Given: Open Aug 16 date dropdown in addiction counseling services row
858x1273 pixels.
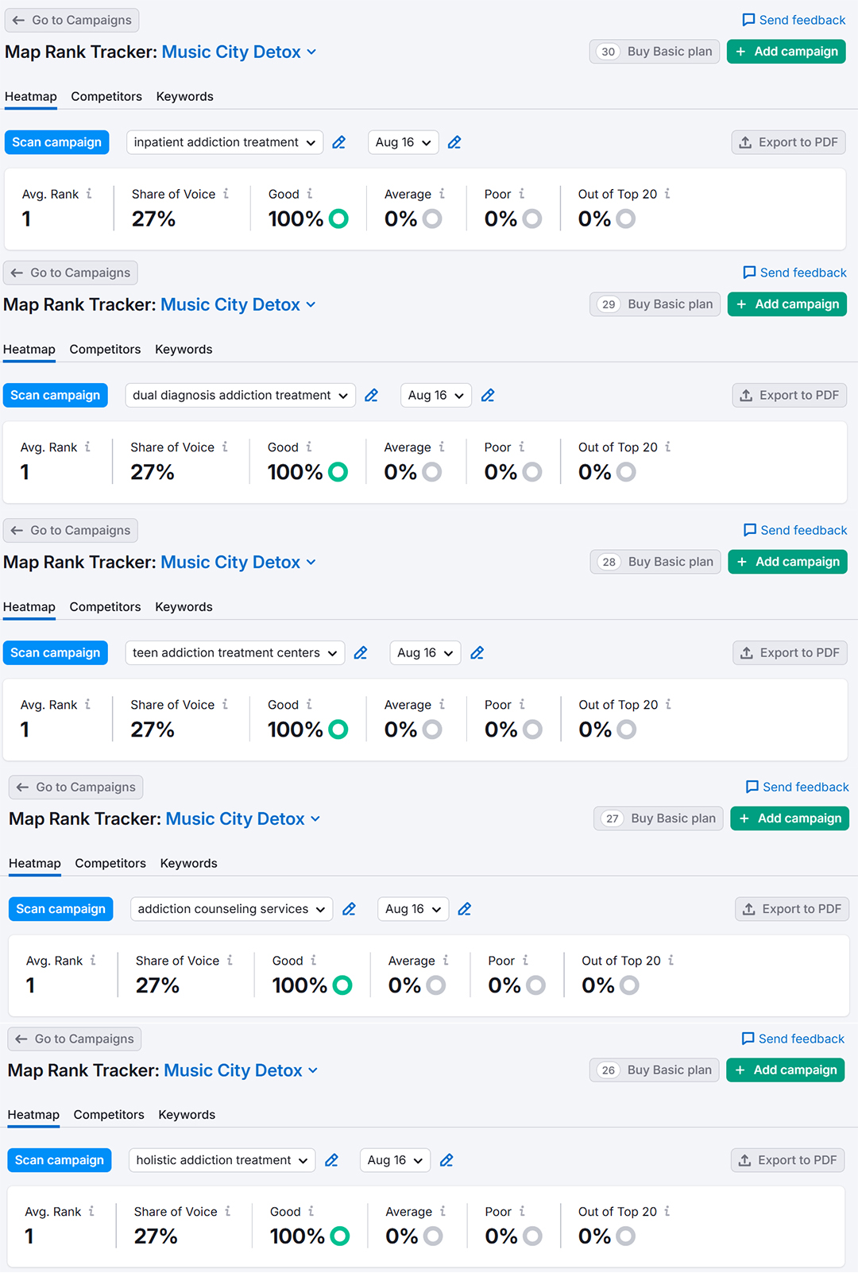Looking at the screenshot, I should (413, 909).
